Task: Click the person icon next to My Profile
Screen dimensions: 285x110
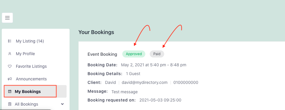Action: coord(10,54)
